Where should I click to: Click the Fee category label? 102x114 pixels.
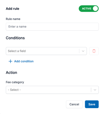point(15,82)
